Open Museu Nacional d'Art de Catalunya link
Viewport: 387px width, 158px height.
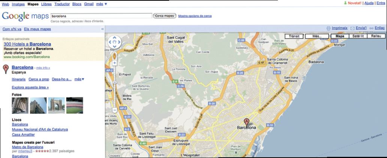pyautogui.click(x=40, y=129)
